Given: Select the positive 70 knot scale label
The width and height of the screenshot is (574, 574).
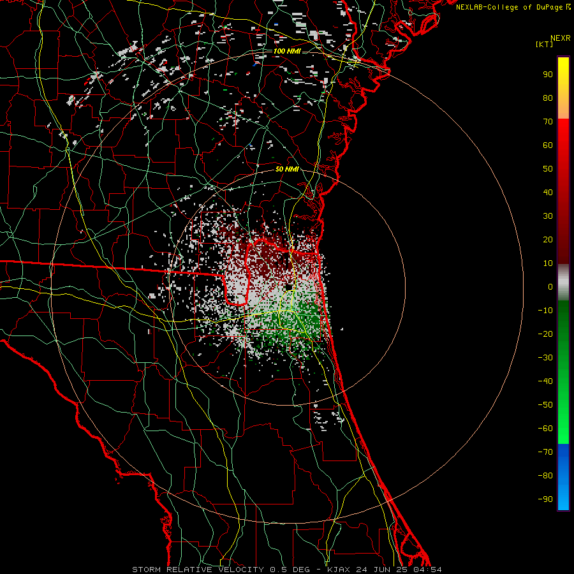Looking at the screenshot, I should tap(548, 122).
